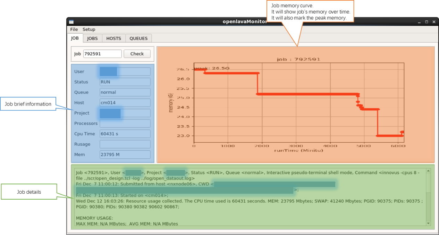This screenshot has height=235, width=439.
Task: Open the Setup menu
Action: [89, 30]
